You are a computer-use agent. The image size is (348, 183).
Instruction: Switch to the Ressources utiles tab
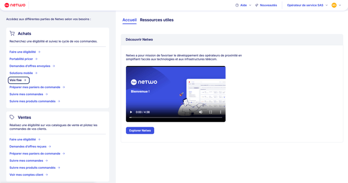click(157, 20)
